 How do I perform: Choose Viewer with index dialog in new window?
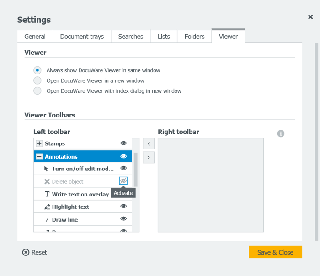click(37, 91)
